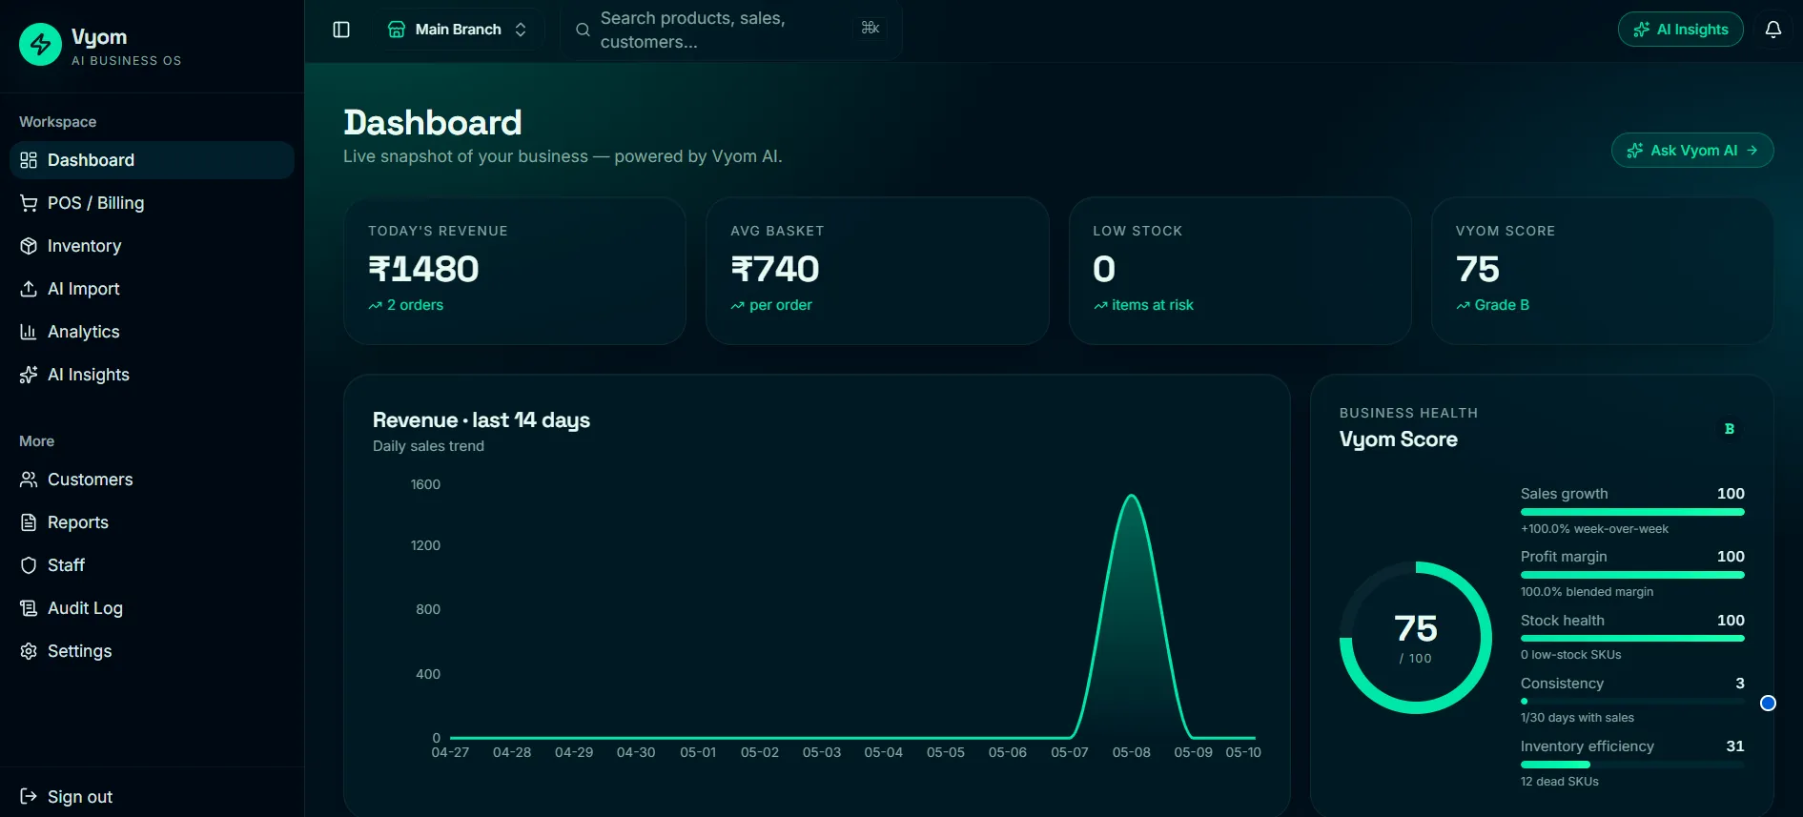Screen dimensions: 1803x817
Task: Click the B grade badge in Business Health
Action: pyautogui.click(x=1730, y=429)
